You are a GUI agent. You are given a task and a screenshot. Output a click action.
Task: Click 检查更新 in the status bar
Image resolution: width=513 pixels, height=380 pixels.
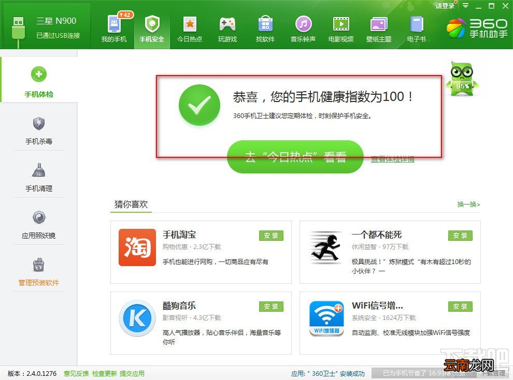104,373
